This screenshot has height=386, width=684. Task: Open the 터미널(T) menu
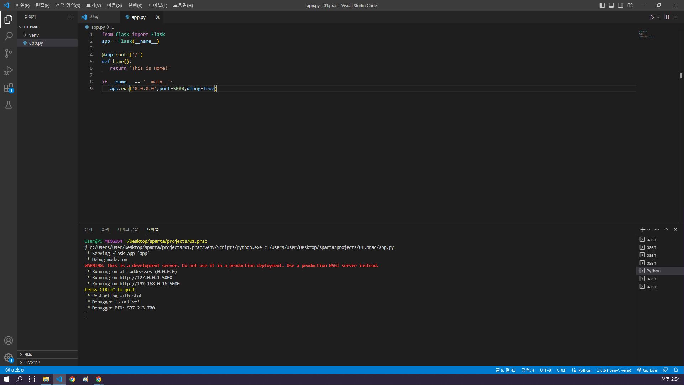pos(158,5)
